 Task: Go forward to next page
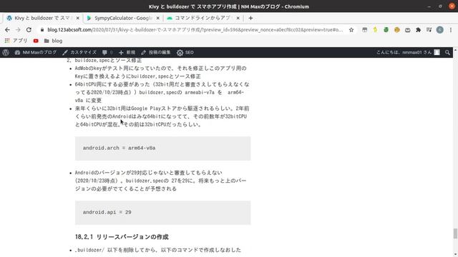[18, 30]
